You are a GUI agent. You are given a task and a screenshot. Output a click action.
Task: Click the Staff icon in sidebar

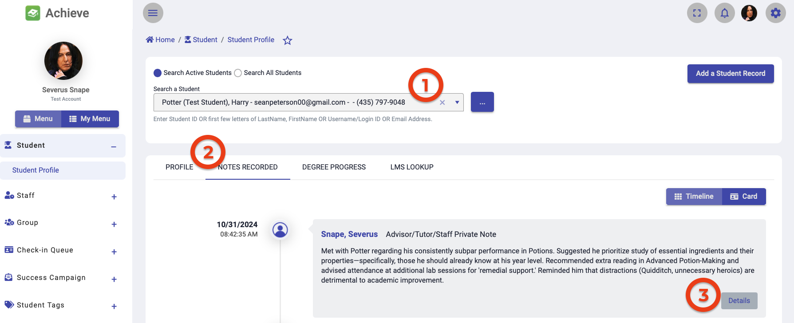tap(9, 195)
